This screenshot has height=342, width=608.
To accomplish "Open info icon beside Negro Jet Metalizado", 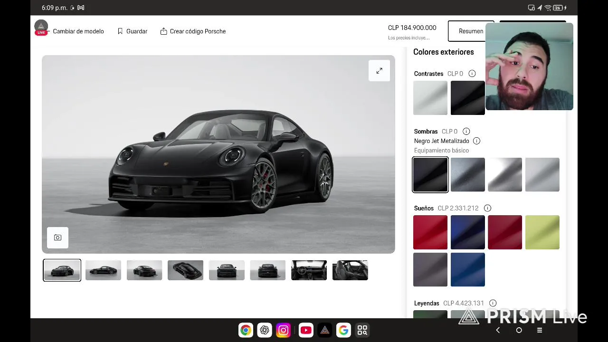I will click(x=476, y=141).
